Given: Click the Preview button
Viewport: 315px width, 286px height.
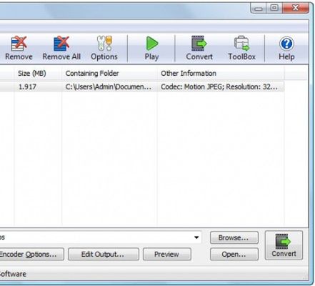Looking at the screenshot, I should pyautogui.click(x=166, y=255).
